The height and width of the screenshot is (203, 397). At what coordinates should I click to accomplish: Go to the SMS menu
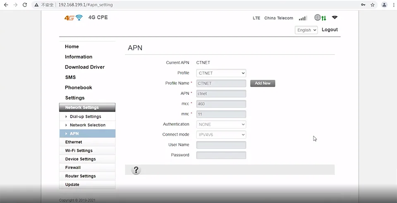tap(70, 77)
